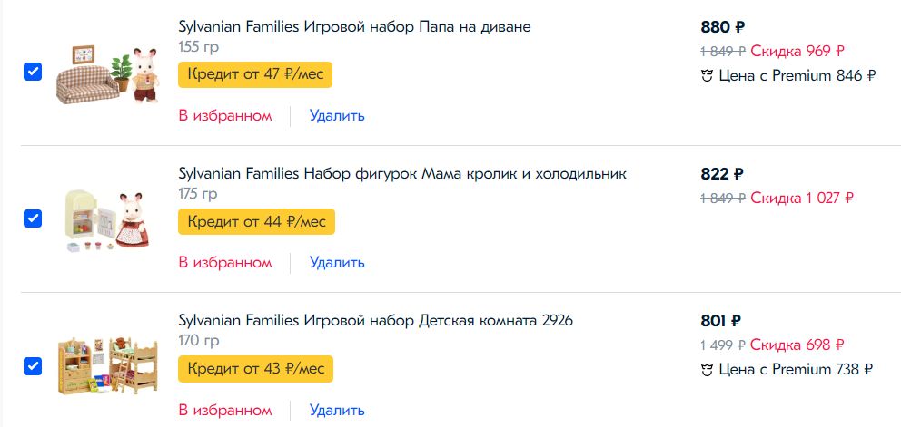This screenshot has width=901, height=427.
Task: Toggle В избранном for Мама кролик set
Action: point(225,262)
